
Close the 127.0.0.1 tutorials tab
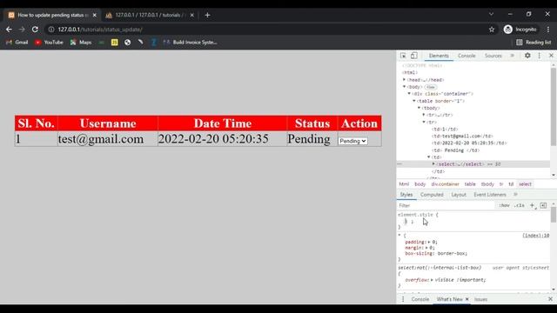point(191,16)
